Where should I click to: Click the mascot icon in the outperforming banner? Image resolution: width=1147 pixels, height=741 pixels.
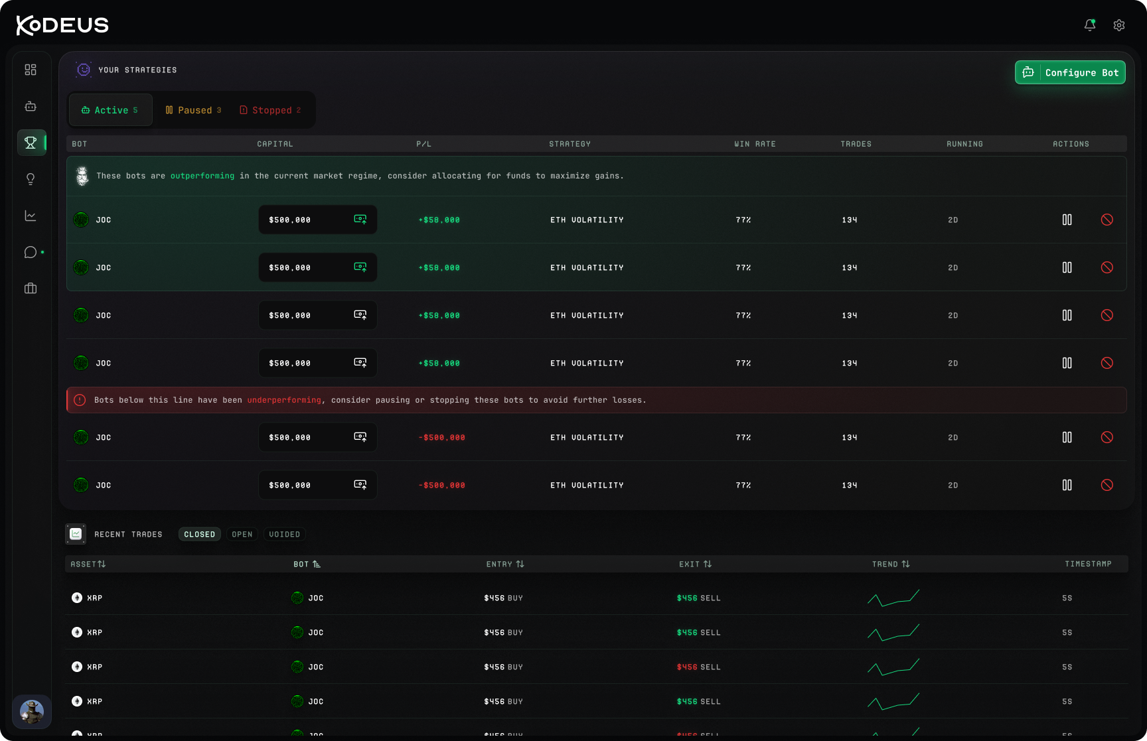(82, 176)
